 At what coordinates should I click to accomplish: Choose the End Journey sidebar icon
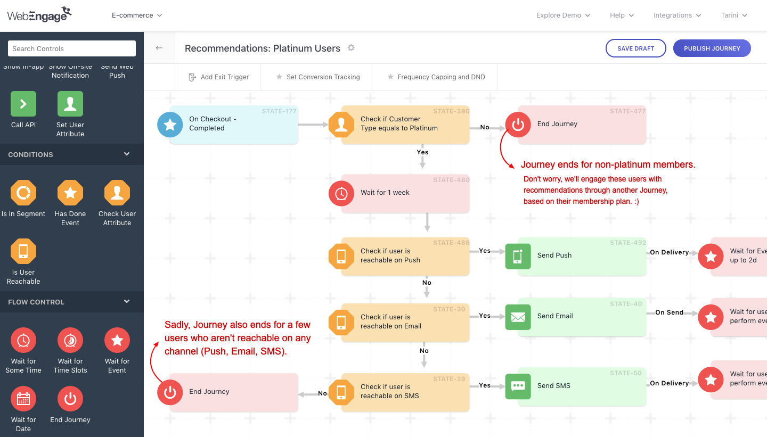point(70,399)
